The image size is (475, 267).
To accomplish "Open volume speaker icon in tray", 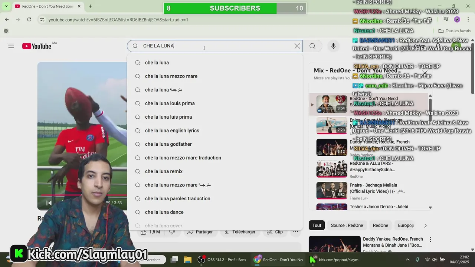I will coord(435,260).
